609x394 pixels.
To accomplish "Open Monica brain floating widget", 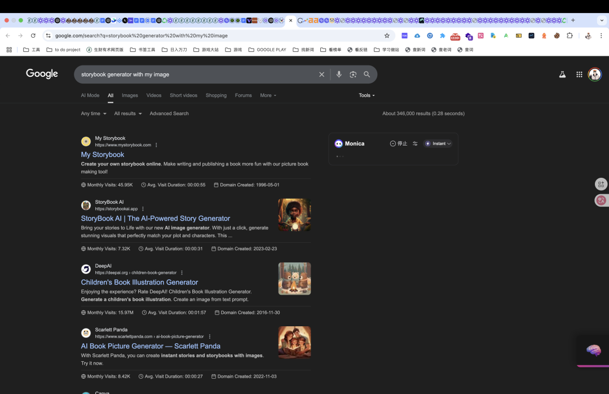I will click(x=593, y=350).
